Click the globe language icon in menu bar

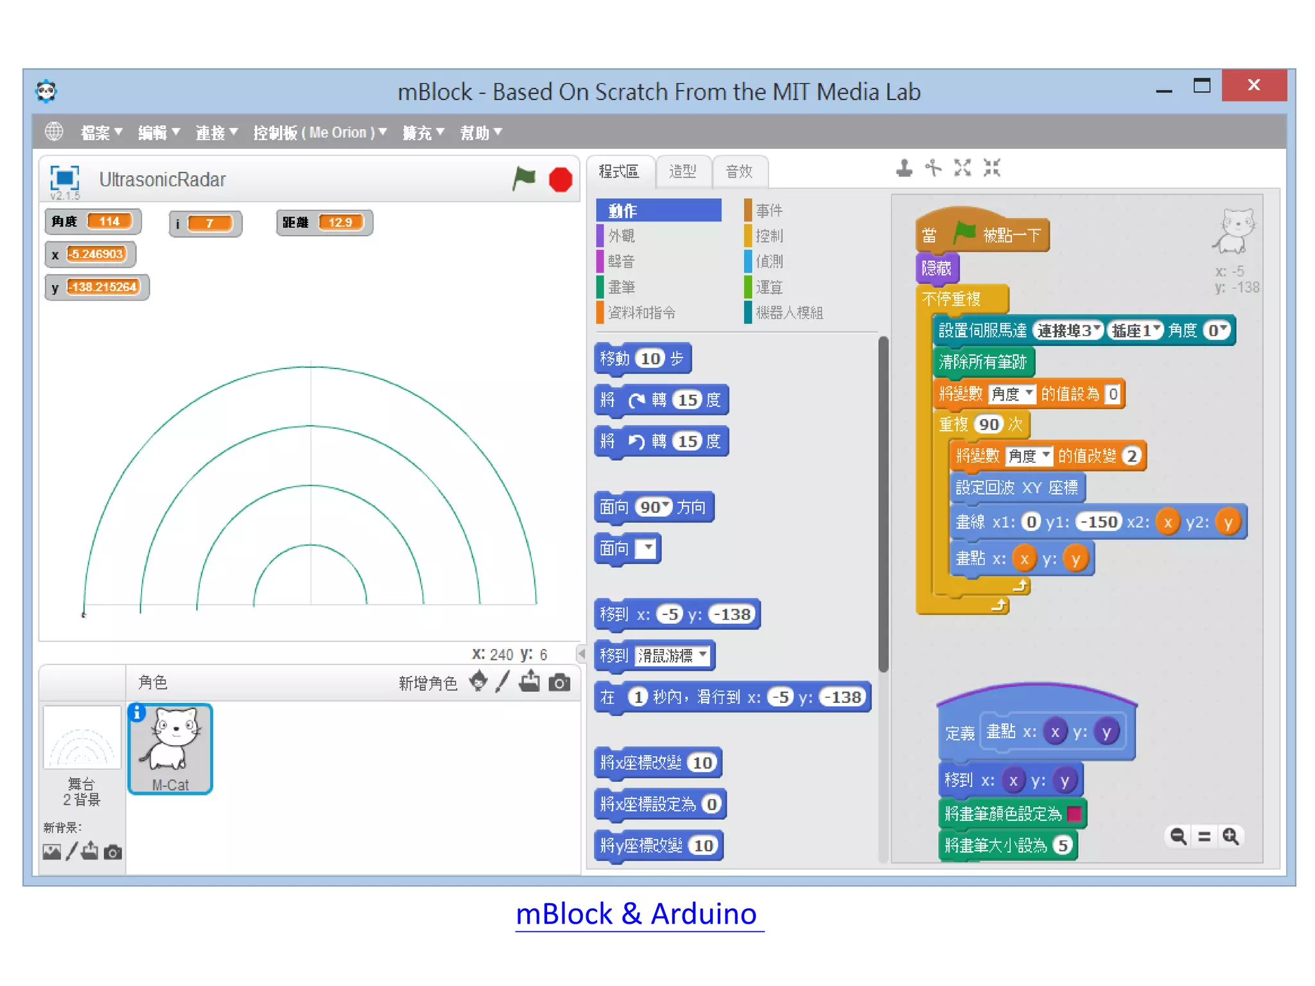click(54, 132)
